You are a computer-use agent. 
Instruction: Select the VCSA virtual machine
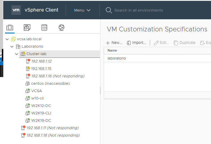pyautogui.click(x=37, y=91)
